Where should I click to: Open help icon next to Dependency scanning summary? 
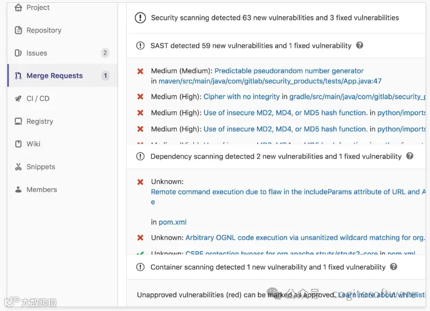[410, 156]
